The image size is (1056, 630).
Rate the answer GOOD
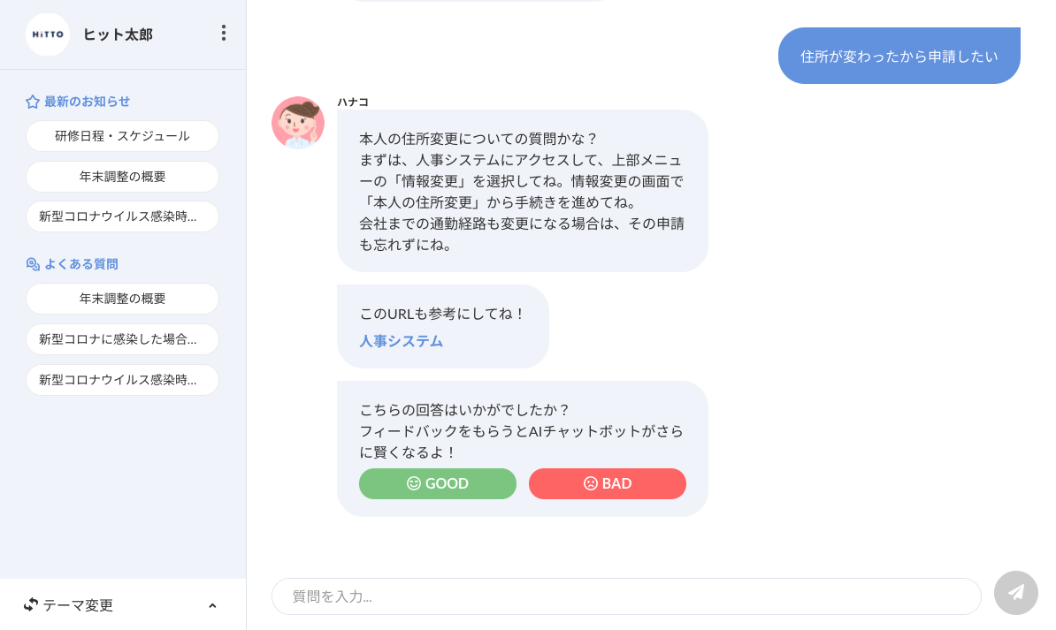(x=438, y=483)
